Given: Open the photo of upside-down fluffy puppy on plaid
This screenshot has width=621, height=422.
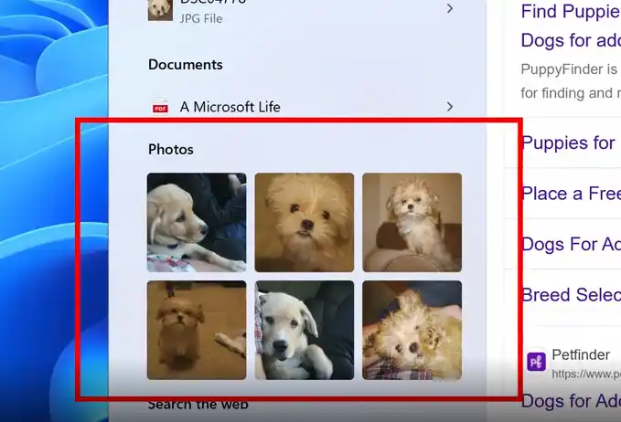Looking at the screenshot, I should (x=412, y=331).
